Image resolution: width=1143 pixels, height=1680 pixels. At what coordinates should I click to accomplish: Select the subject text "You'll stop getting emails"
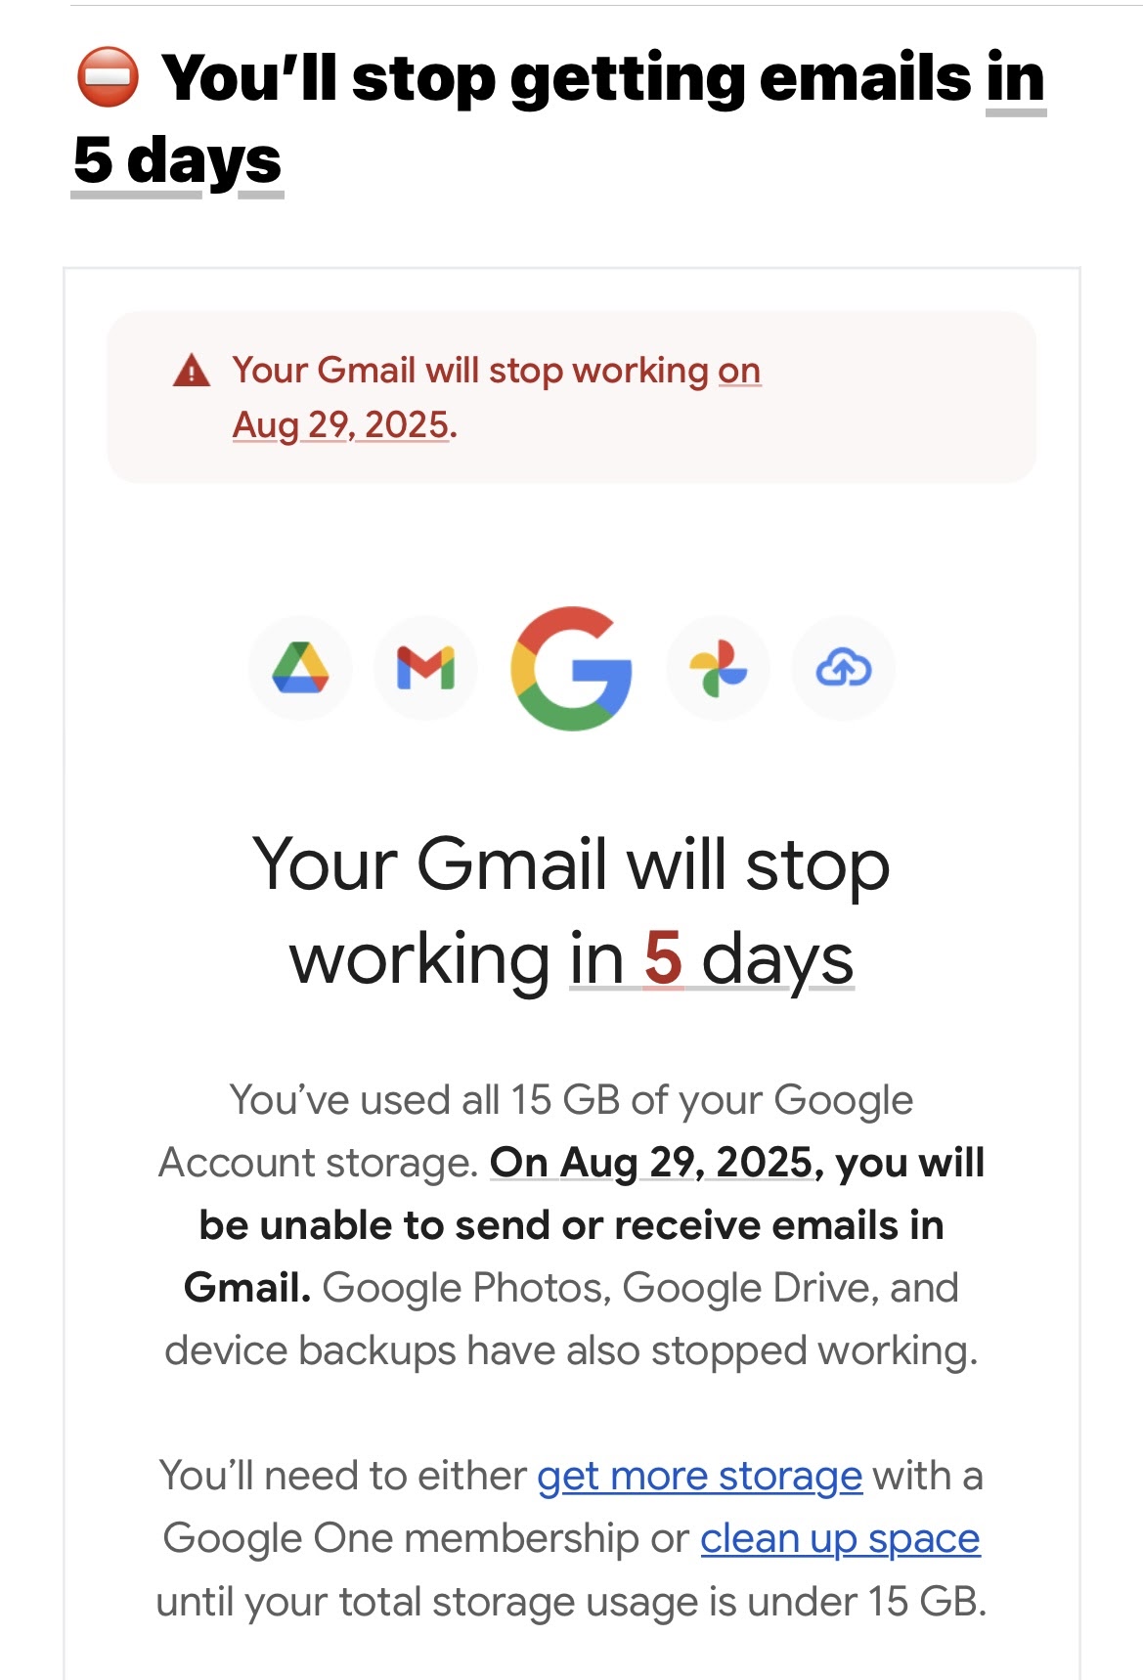(567, 77)
